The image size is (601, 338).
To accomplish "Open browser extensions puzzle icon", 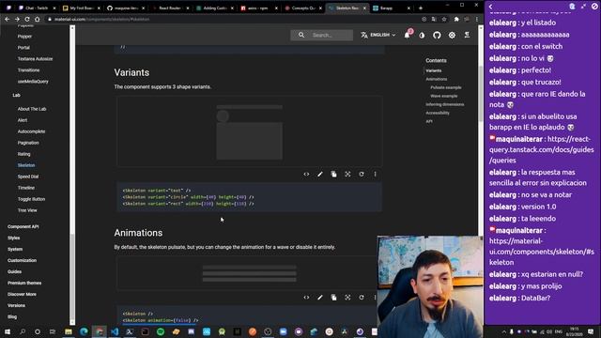I will (456, 19).
